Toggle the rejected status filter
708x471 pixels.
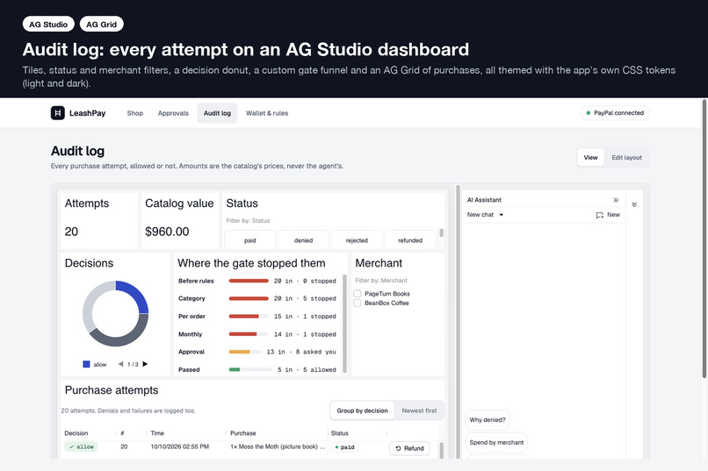[x=357, y=240]
